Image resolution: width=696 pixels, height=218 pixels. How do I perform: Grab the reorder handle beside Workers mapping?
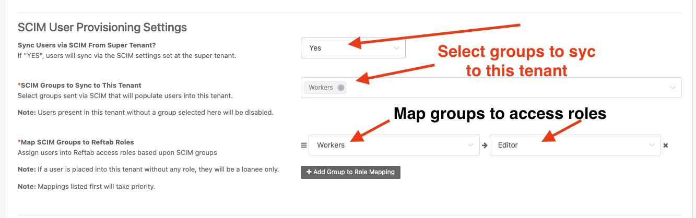tap(303, 146)
